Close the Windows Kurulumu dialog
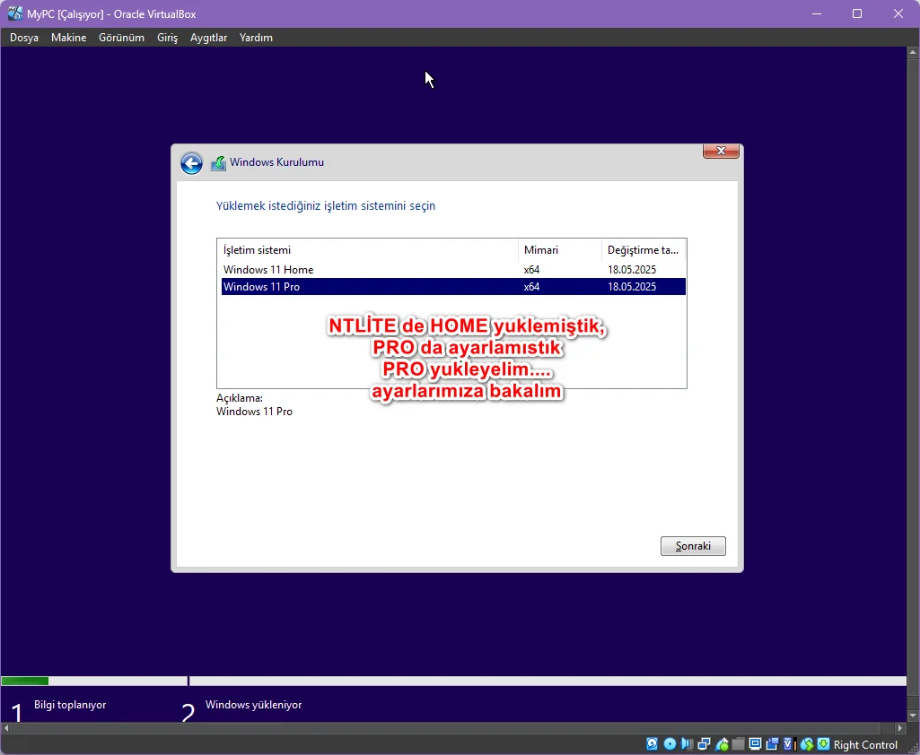 [721, 151]
